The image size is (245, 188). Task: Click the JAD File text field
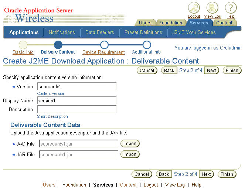(79, 144)
